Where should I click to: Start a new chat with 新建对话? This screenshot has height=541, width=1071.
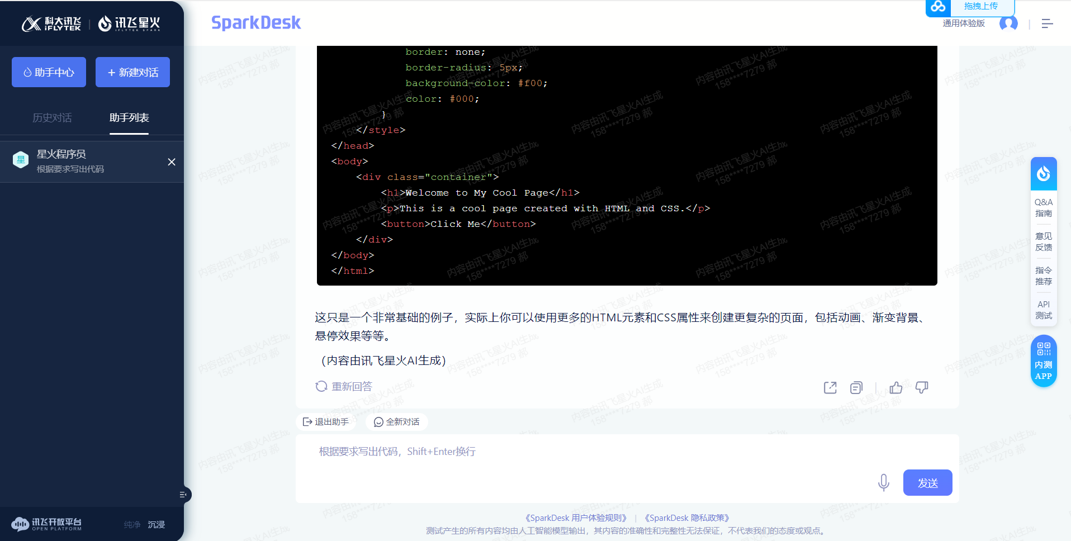point(132,72)
